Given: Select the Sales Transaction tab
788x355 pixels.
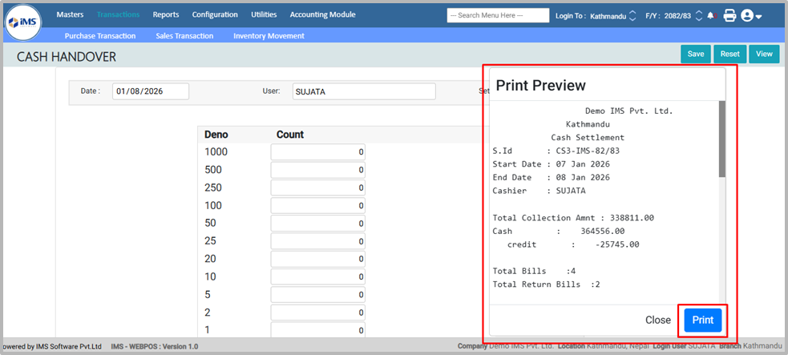Looking at the screenshot, I should [184, 36].
